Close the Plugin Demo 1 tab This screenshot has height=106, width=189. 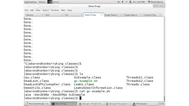coord(121,15)
